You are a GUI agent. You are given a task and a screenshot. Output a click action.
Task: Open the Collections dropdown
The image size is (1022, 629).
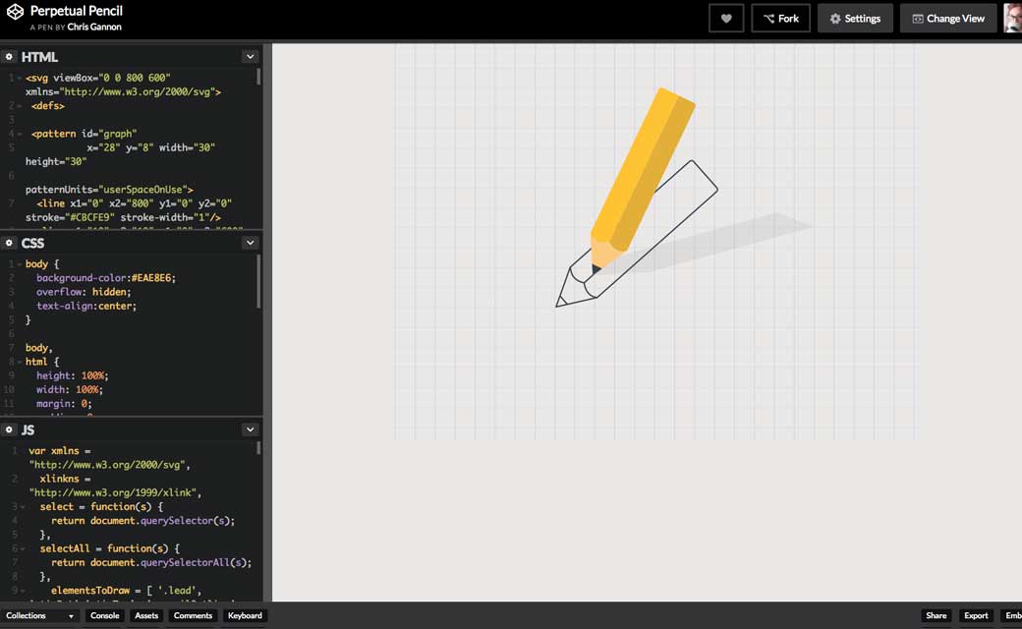40,616
